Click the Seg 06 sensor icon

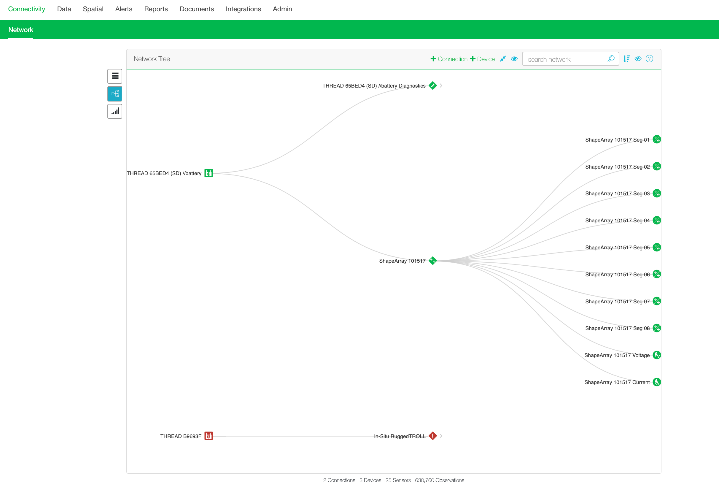click(x=656, y=274)
